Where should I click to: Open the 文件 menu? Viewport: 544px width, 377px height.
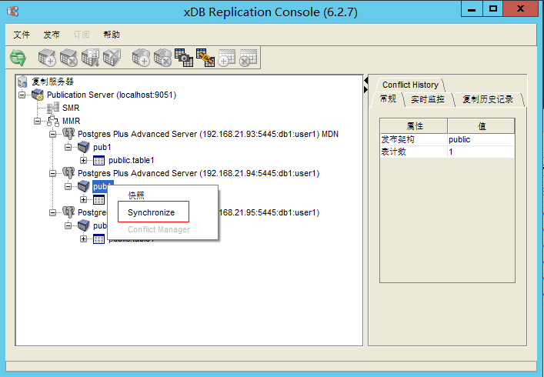tap(22, 35)
